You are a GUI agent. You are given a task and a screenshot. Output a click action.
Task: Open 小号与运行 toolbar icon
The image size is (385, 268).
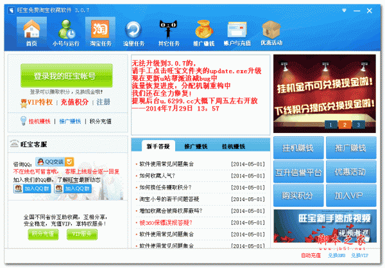(x=66, y=32)
